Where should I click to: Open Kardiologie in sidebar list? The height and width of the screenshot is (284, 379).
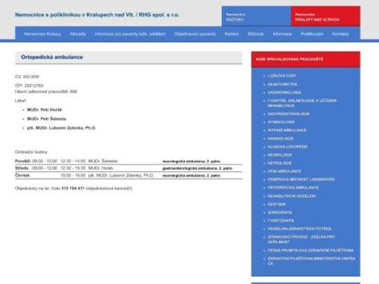click(x=280, y=139)
